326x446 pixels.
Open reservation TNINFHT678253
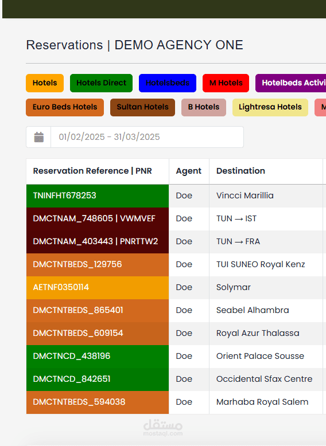click(x=98, y=195)
